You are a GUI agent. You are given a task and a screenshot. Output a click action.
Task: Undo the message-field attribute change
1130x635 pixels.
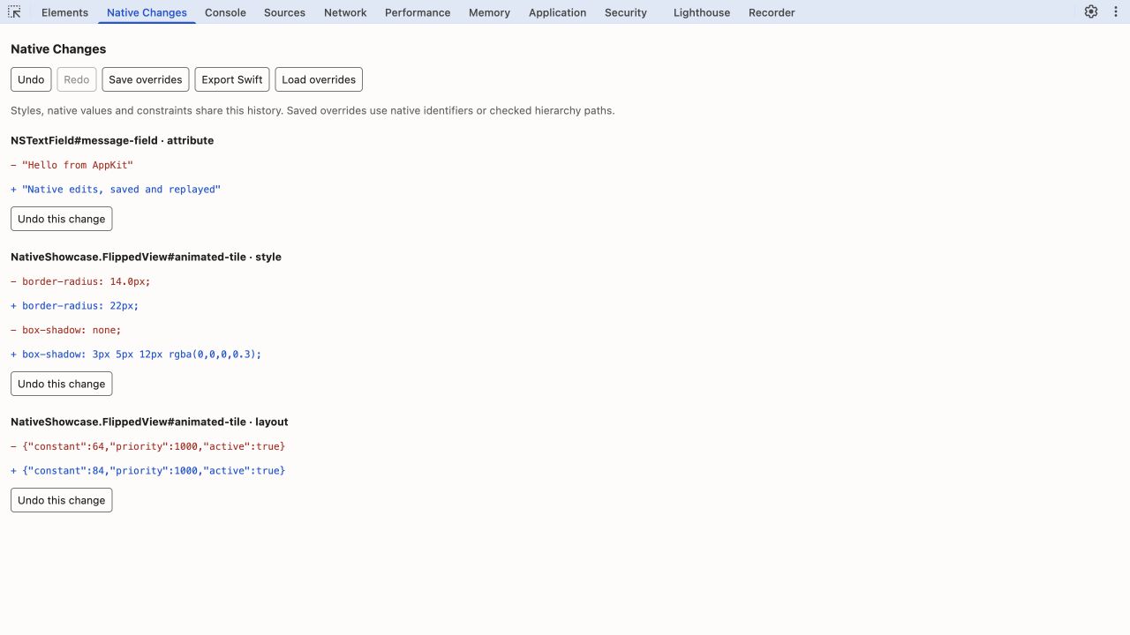pos(62,219)
